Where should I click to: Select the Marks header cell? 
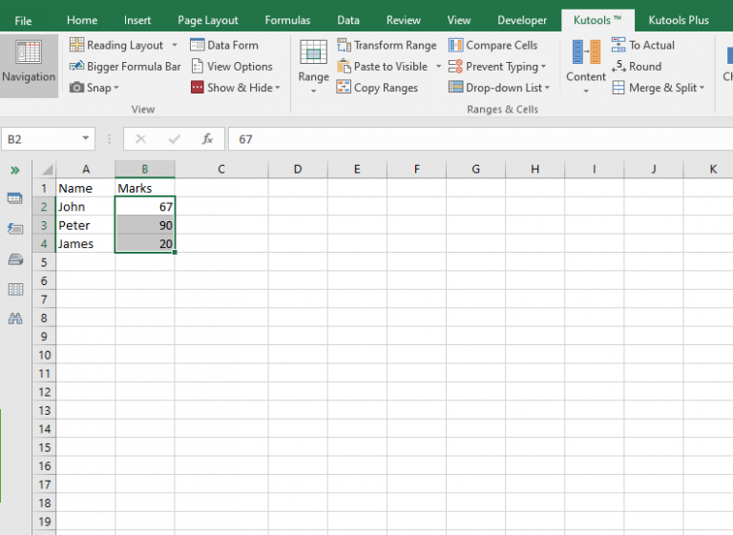[x=145, y=188]
